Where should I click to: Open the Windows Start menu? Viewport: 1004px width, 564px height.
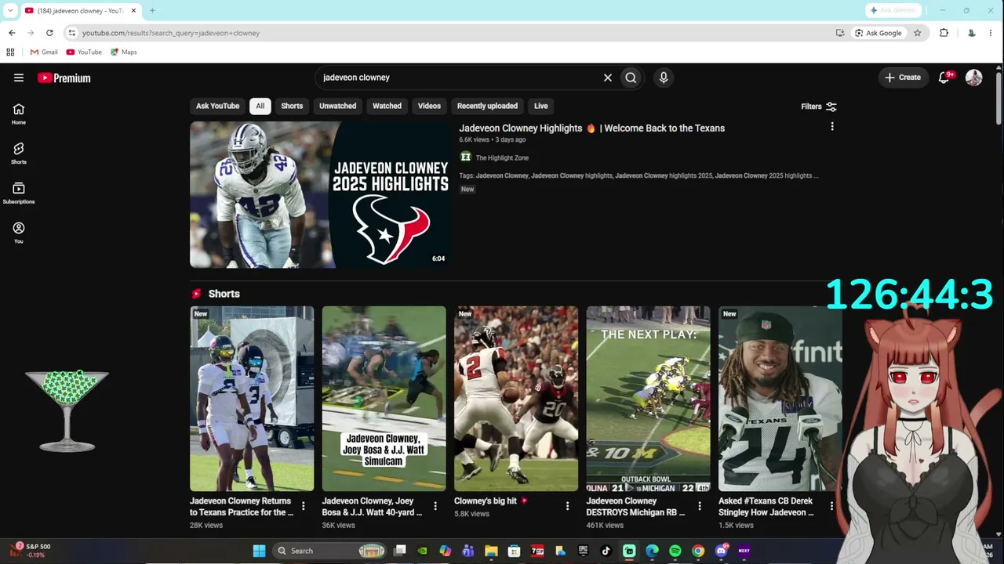pos(259,551)
